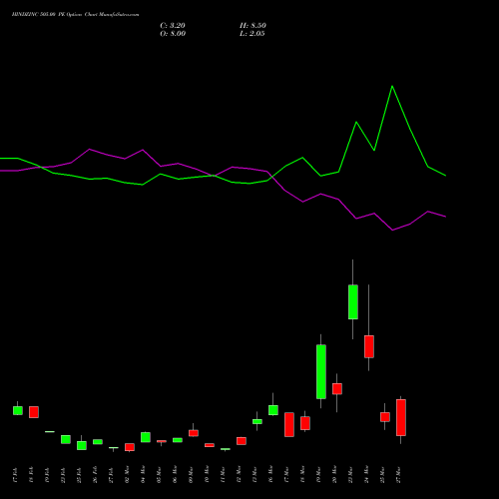This screenshot has width=499, height=499.
Task: Click the 09 Mar date label
Action: [192, 475]
